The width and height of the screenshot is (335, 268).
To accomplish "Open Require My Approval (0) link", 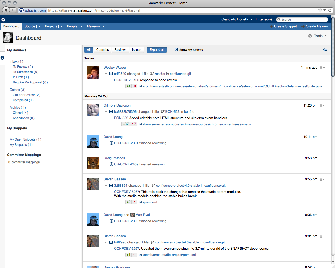I will tap(30, 82).
